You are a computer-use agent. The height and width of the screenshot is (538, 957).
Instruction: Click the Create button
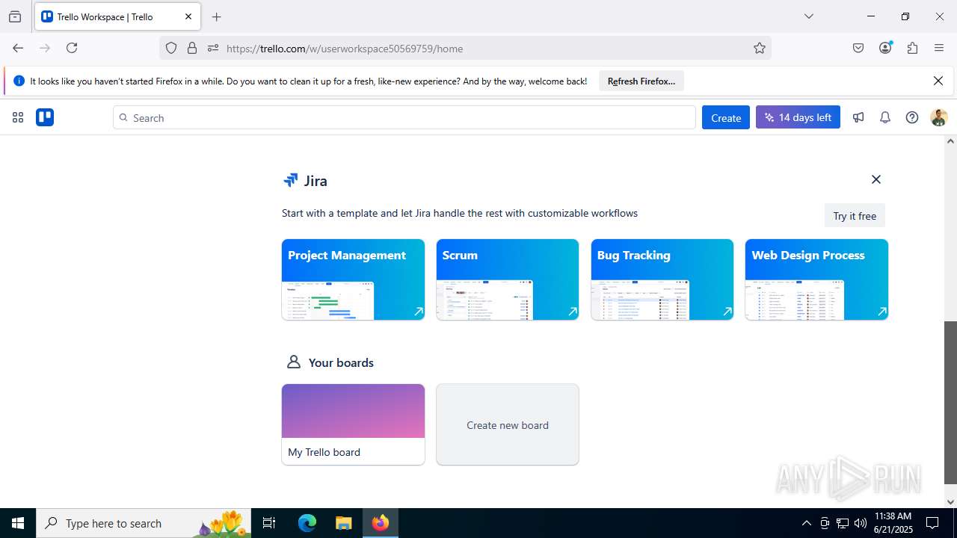[x=726, y=117]
